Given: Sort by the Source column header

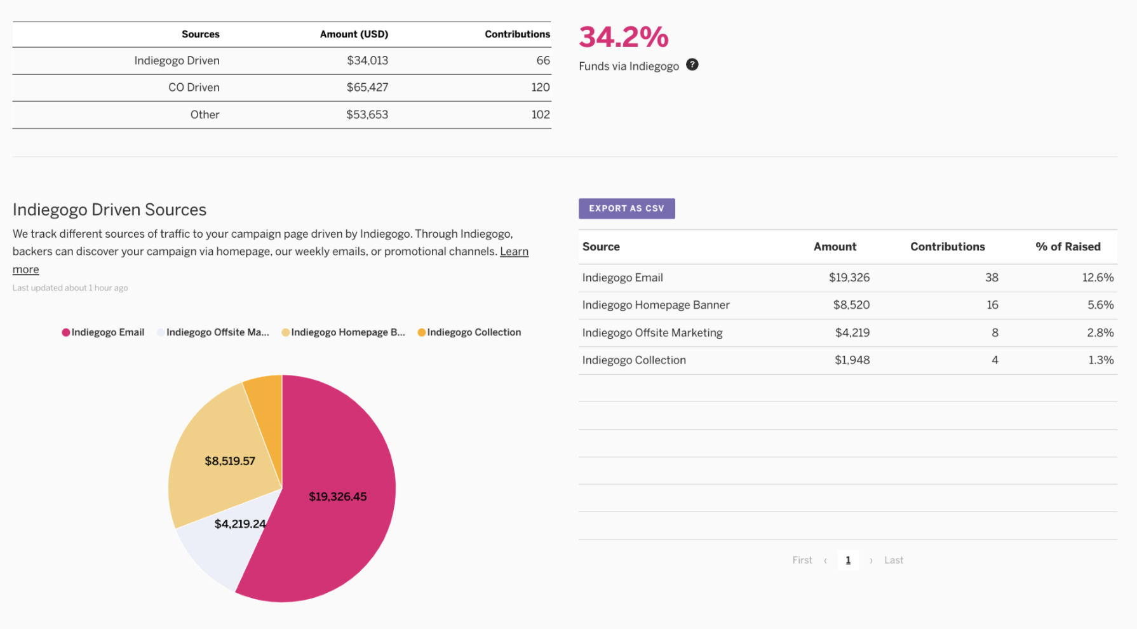Looking at the screenshot, I should click(x=601, y=247).
